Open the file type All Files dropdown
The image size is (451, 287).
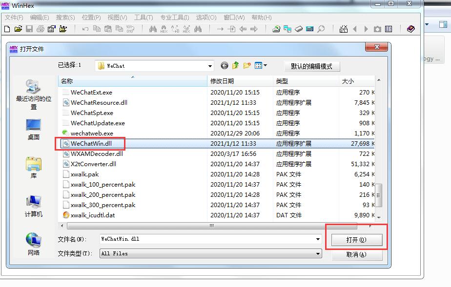point(318,253)
